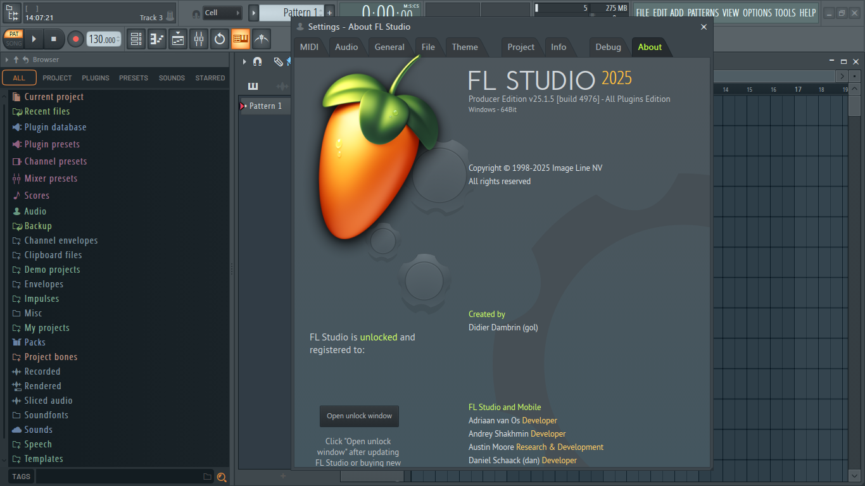Click the browser search magnifier icon
This screenshot has width=865, height=486.
[222, 477]
